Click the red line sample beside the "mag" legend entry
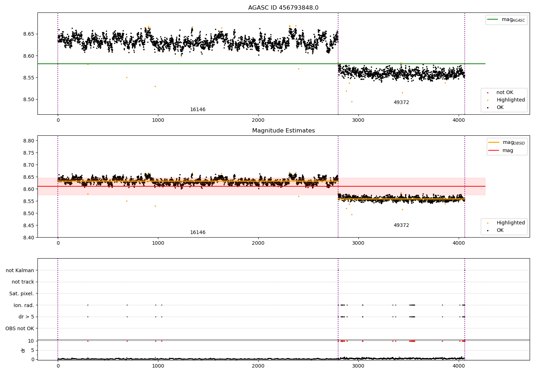Viewport: 535px width, 374px height. point(494,151)
